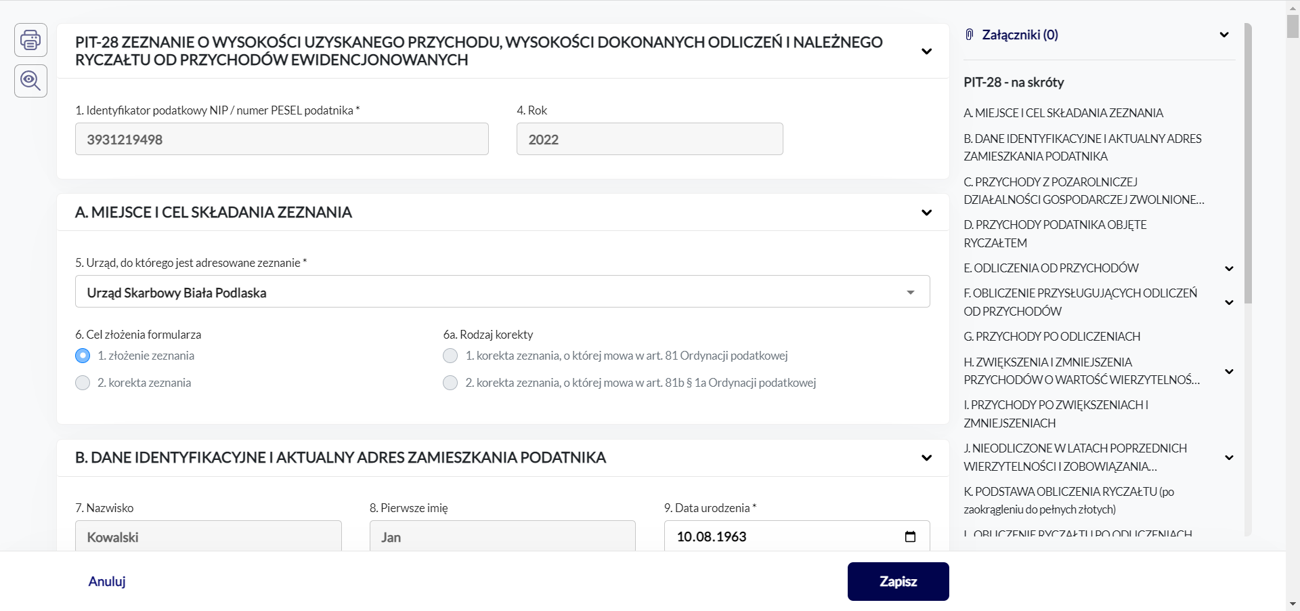Choose correction under art. 81b § 1a
This screenshot has height=611, width=1300.
(450, 383)
